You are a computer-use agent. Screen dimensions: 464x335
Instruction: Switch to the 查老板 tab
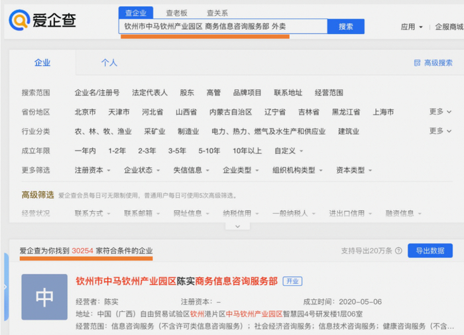coord(177,13)
